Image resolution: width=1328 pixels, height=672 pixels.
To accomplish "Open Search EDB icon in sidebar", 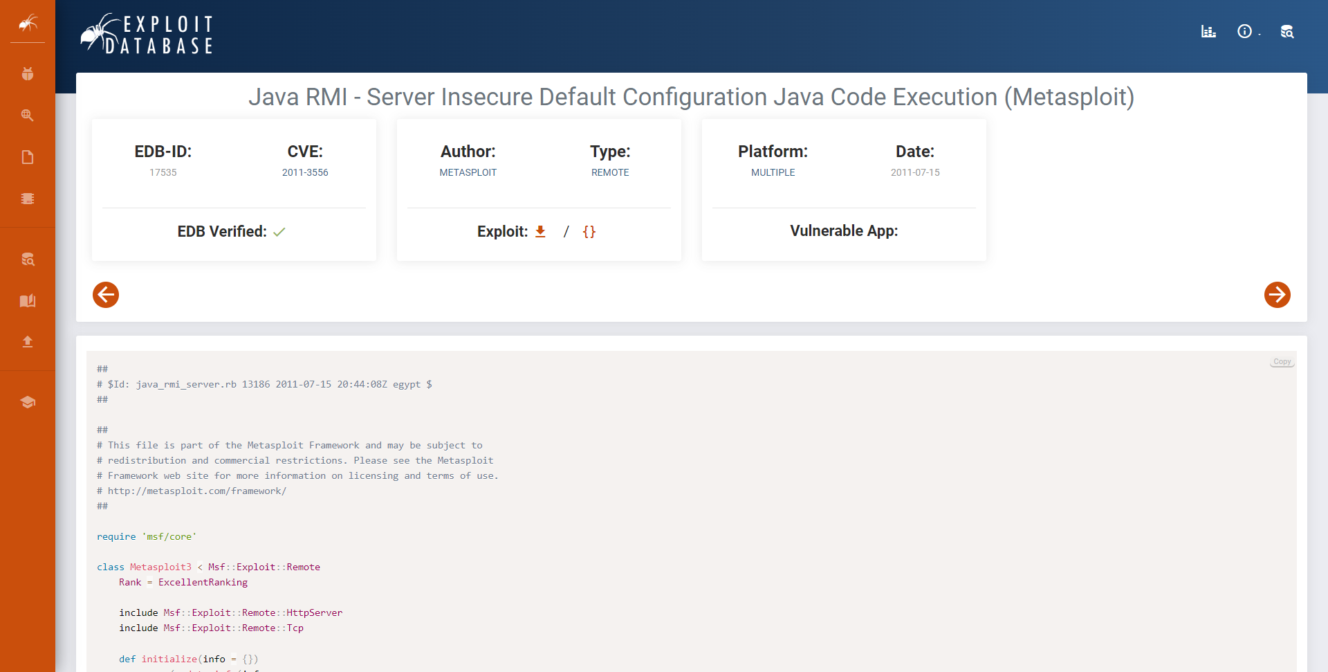I will (x=28, y=260).
